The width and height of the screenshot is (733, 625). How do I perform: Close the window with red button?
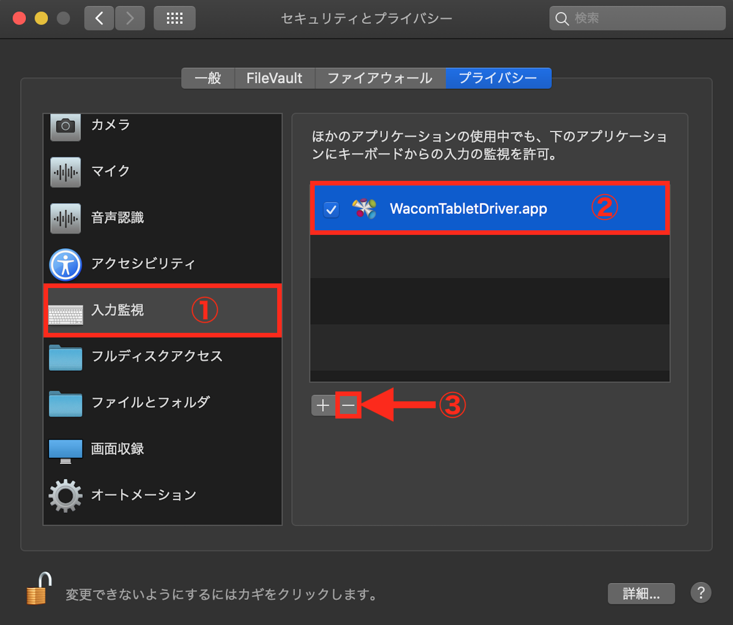(19, 18)
